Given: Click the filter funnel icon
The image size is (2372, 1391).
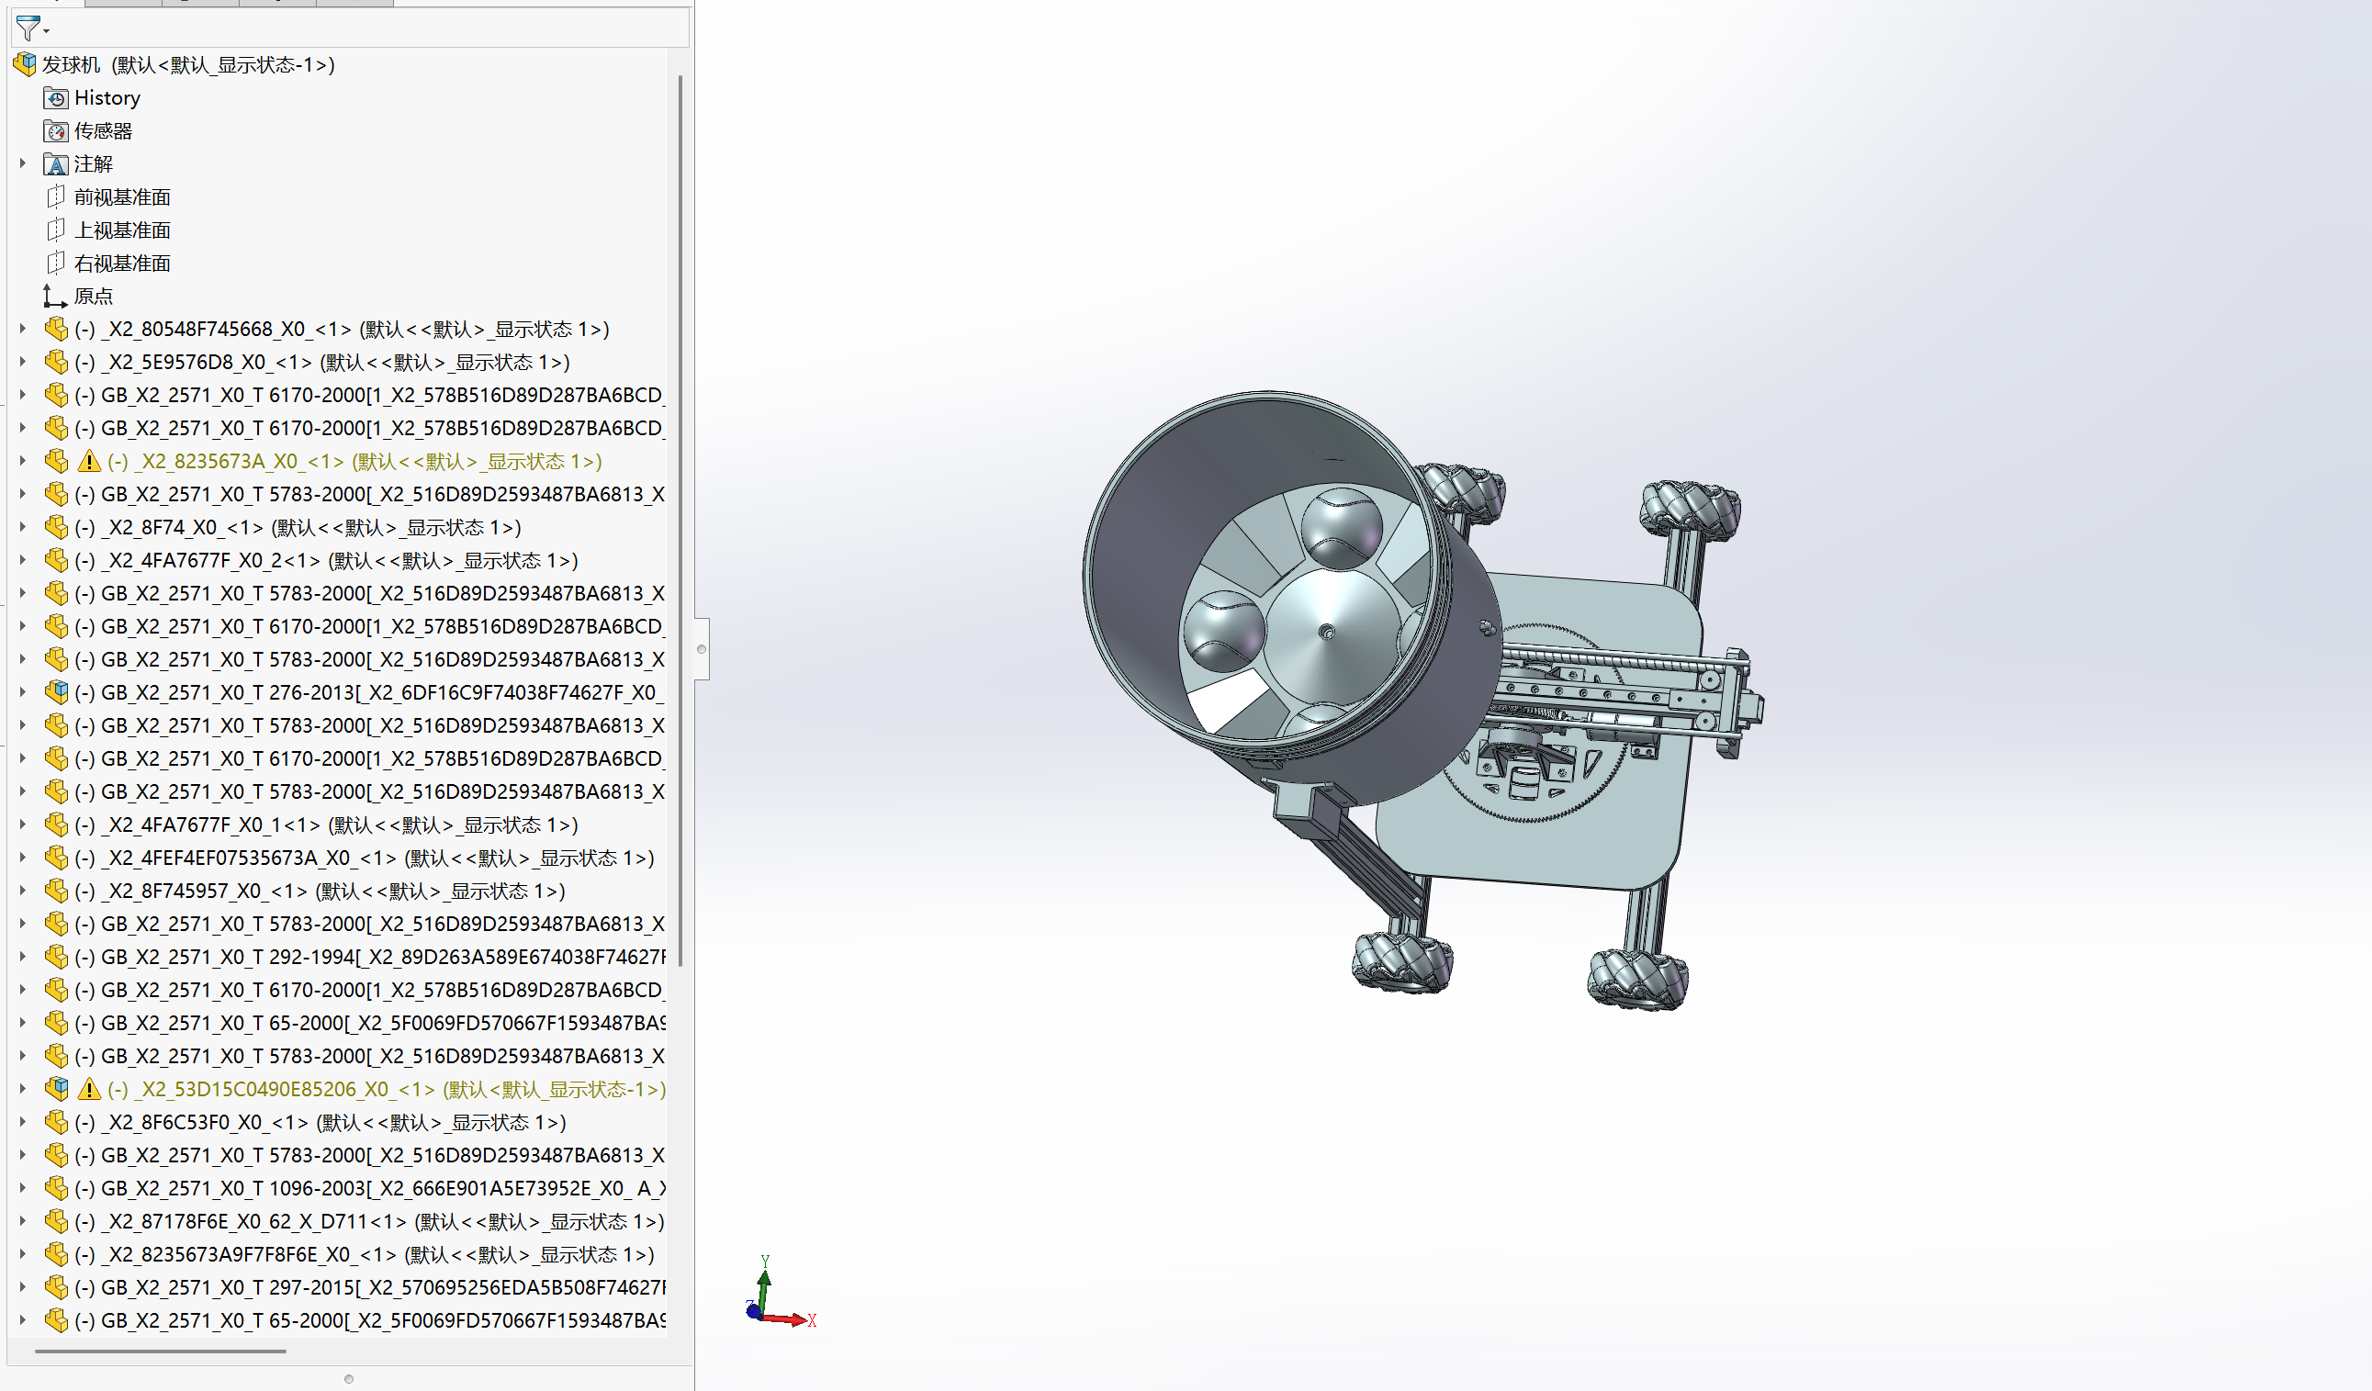Looking at the screenshot, I should click(28, 29).
